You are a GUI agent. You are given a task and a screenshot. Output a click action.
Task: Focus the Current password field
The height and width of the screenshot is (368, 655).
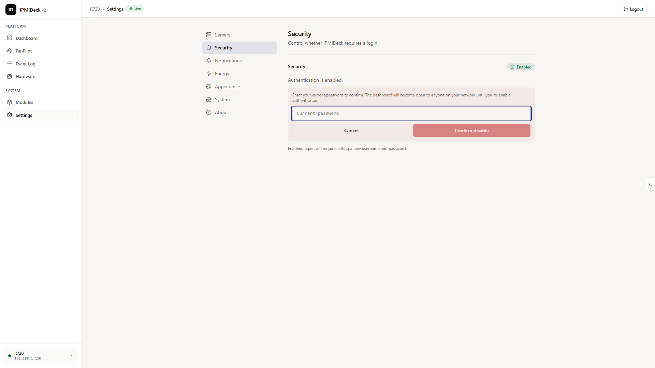click(411, 113)
